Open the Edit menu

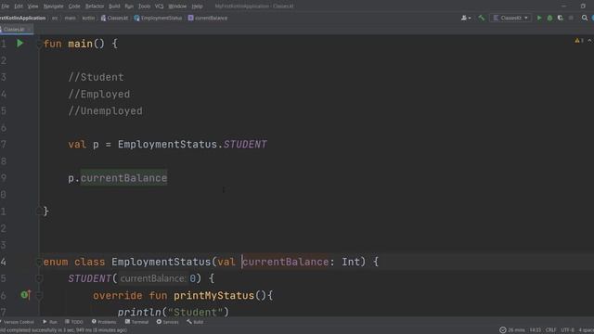pos(19,6)
